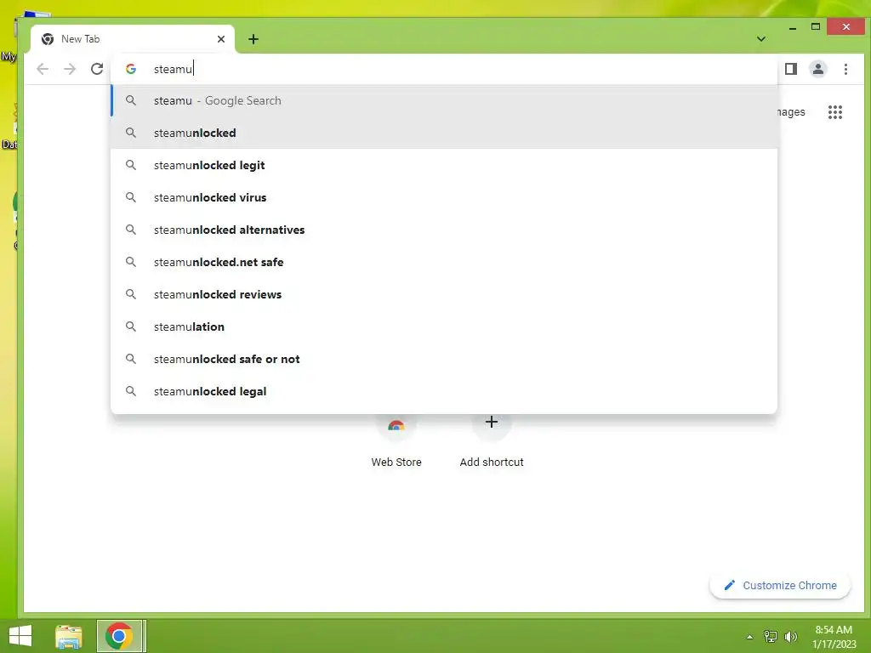Open a new tab with plus button

click(x=253, y=39)
